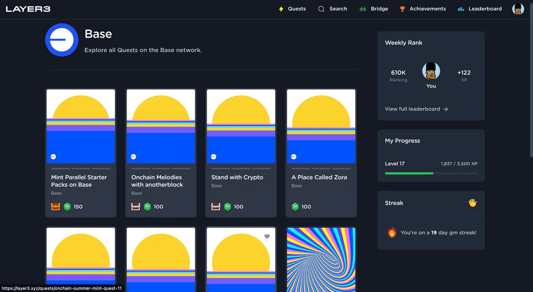Click the Quests lightning bolt icon
The width and height of the screenshot is (533, 292).
[x=281, y=9]
